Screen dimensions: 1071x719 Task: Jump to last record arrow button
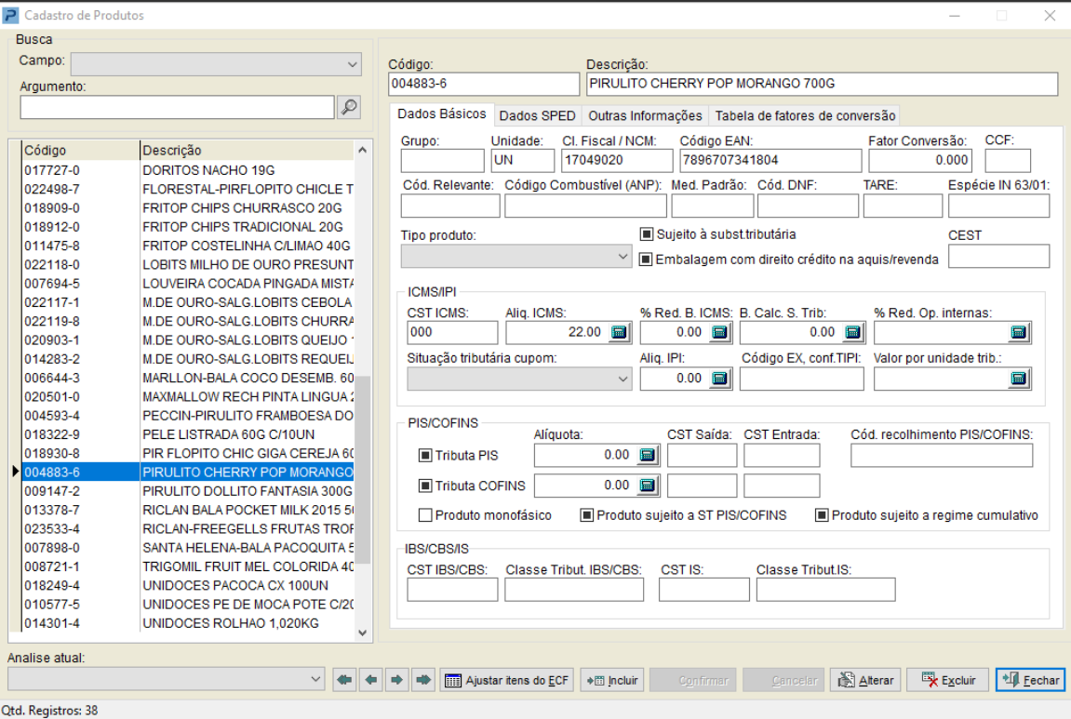tap(423, 680)
